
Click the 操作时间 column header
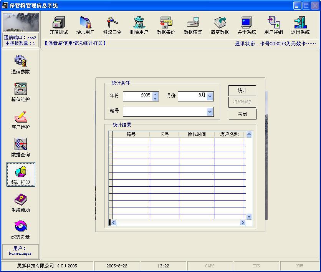[197, 134]
